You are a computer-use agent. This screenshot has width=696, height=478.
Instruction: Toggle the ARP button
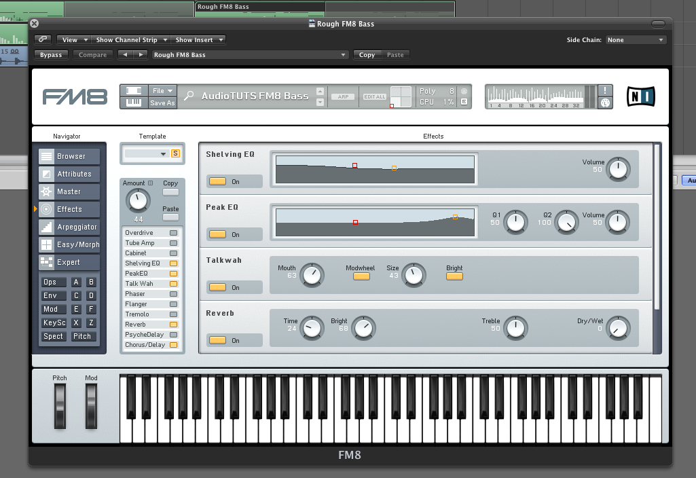(x=343, y=96)
